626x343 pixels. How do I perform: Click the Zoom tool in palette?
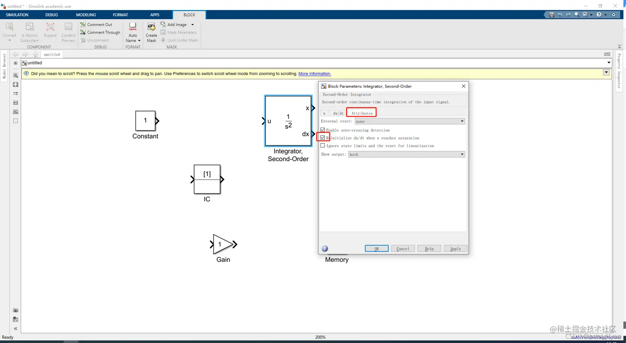pyautogui.click(x=15, y=75)
